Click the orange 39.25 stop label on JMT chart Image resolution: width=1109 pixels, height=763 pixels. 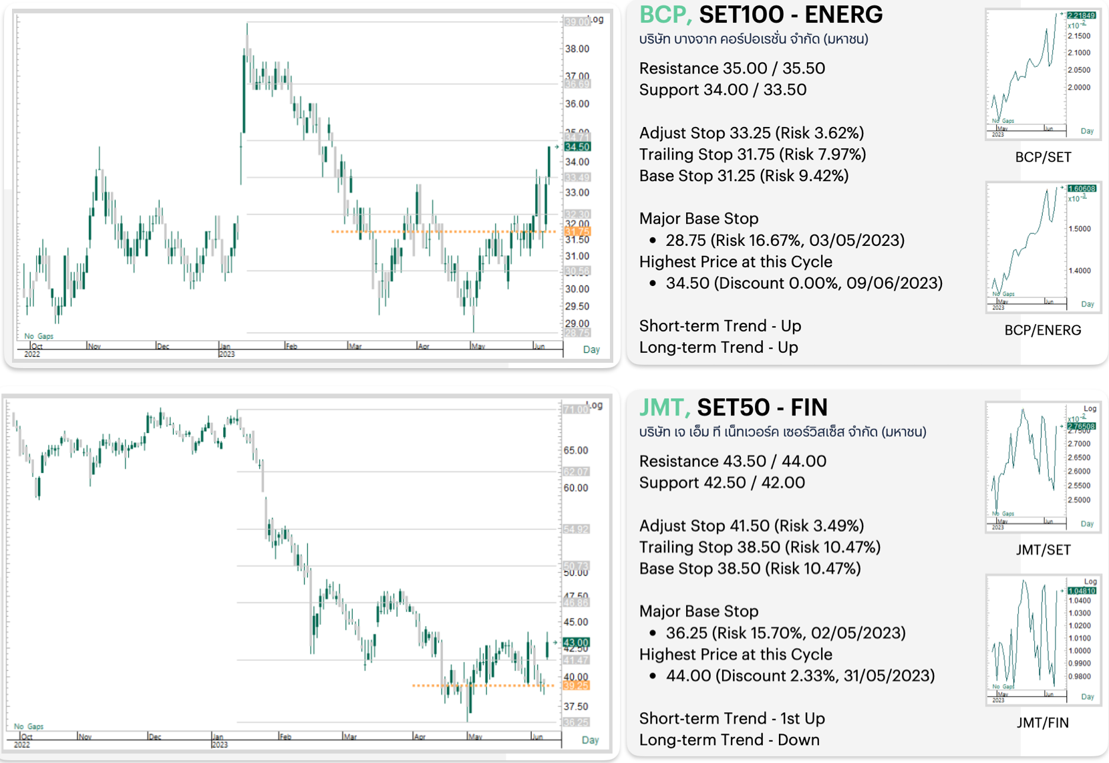tap(575, 685)
